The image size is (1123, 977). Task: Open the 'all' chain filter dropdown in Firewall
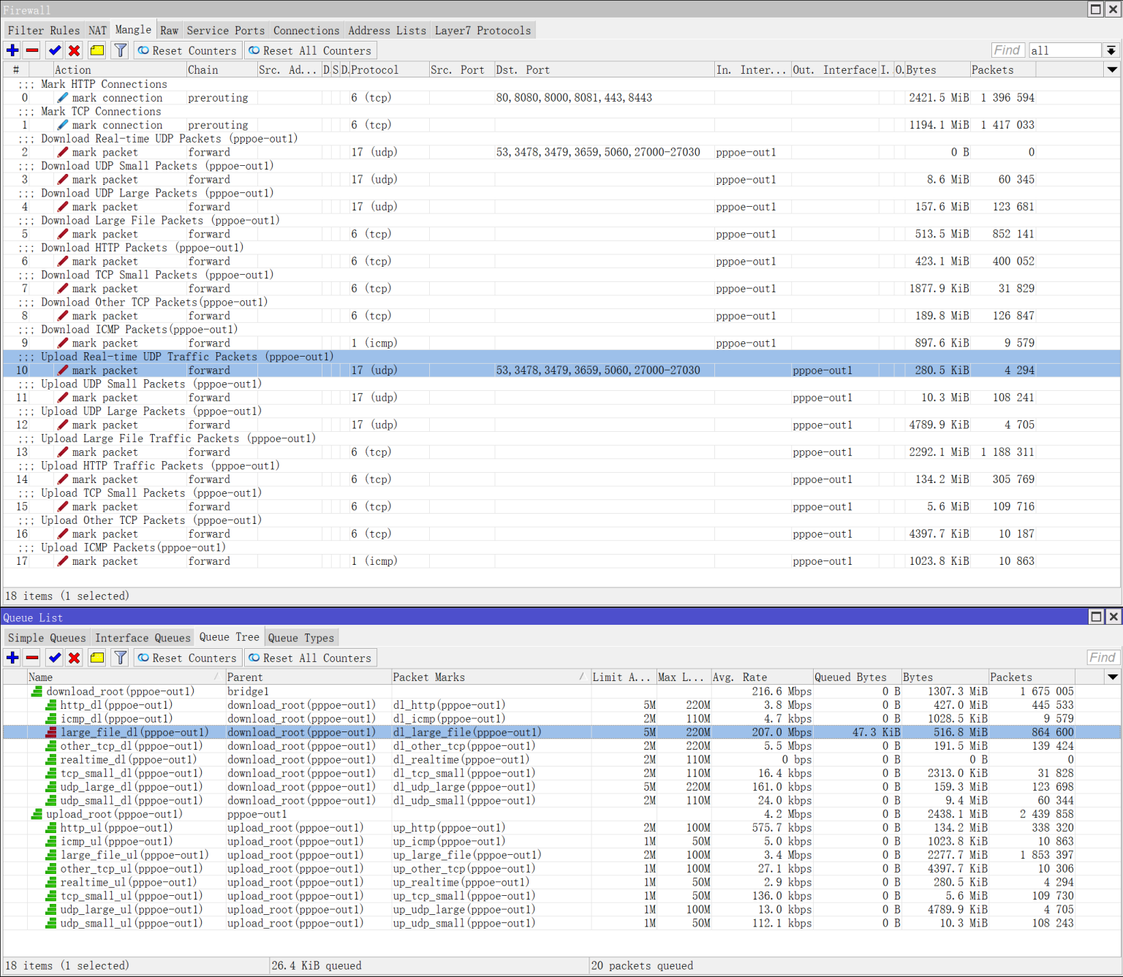point(1111,50)
